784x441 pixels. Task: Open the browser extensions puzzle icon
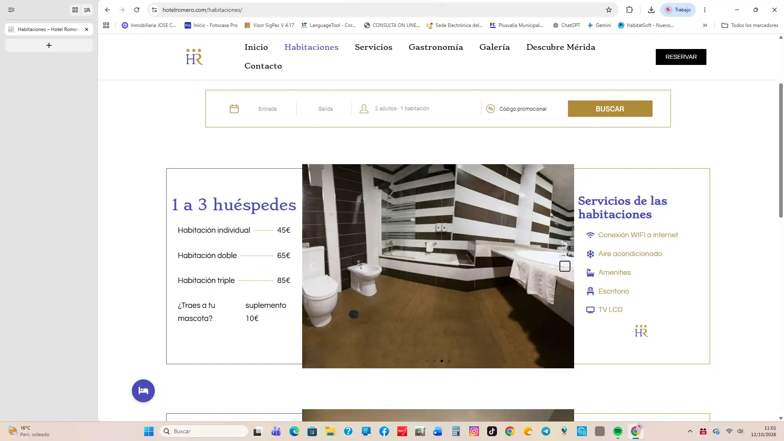coord(629,10)
